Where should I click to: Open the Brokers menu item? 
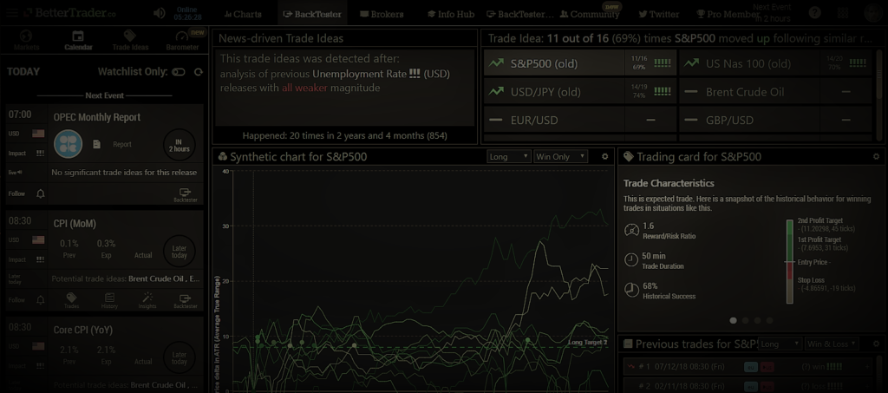(381, 14)
